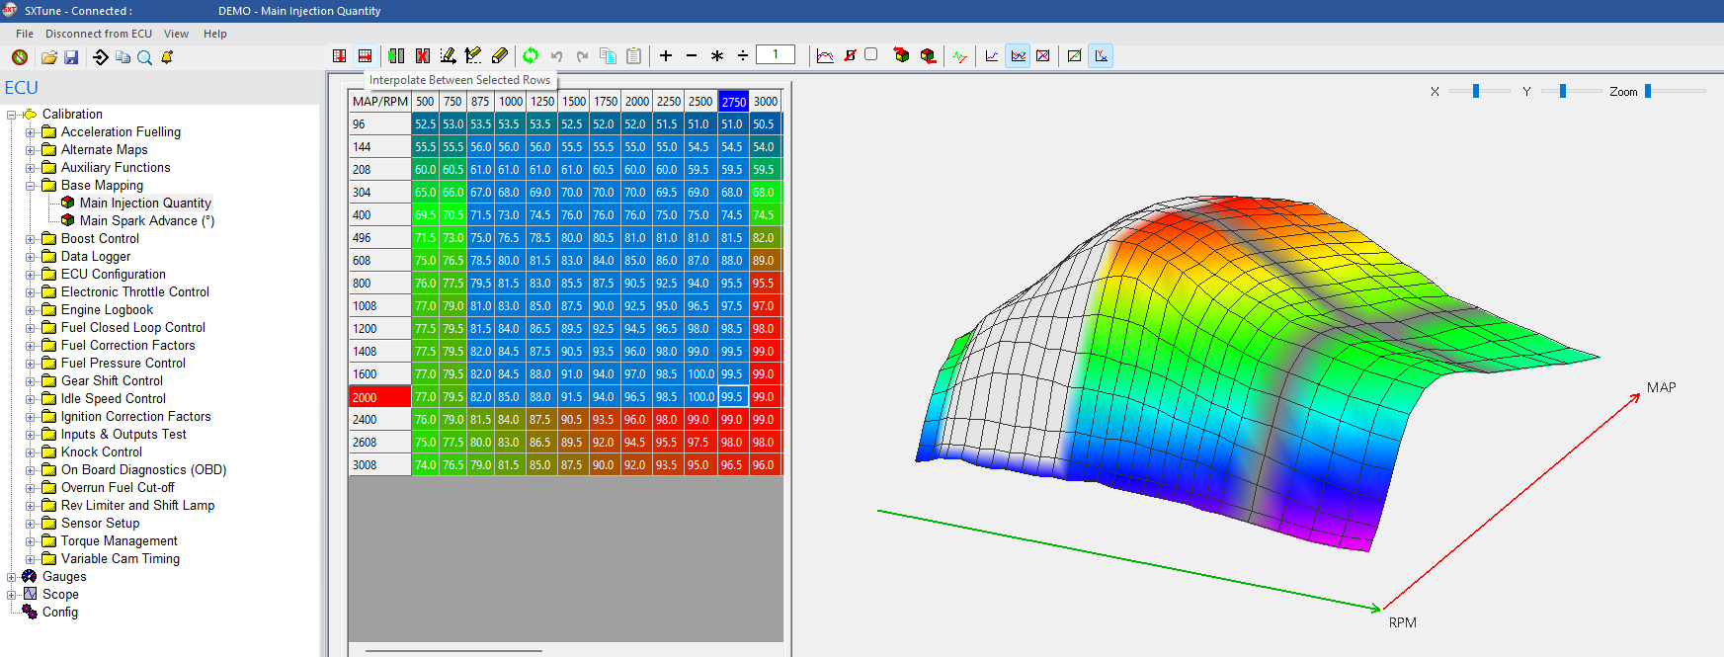Screen dimensions: 1724x657
Task: Toggle the diagonal line graph button
Action: click(x=1074, y=55)
